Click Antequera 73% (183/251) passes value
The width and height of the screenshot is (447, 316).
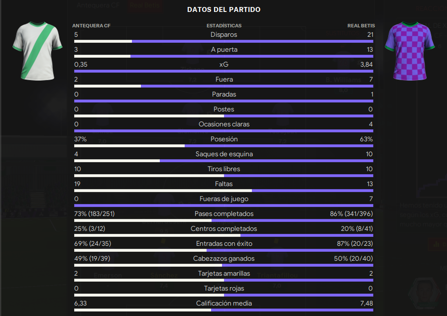pyautogui.click(x=95, y=213)
